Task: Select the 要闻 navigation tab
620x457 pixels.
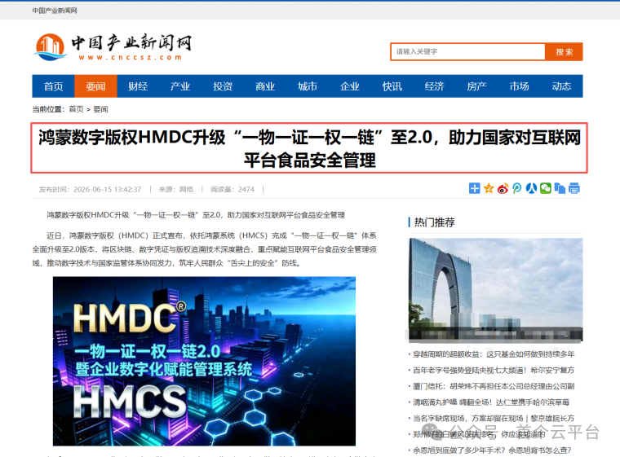Action: (x=95, y=86)
